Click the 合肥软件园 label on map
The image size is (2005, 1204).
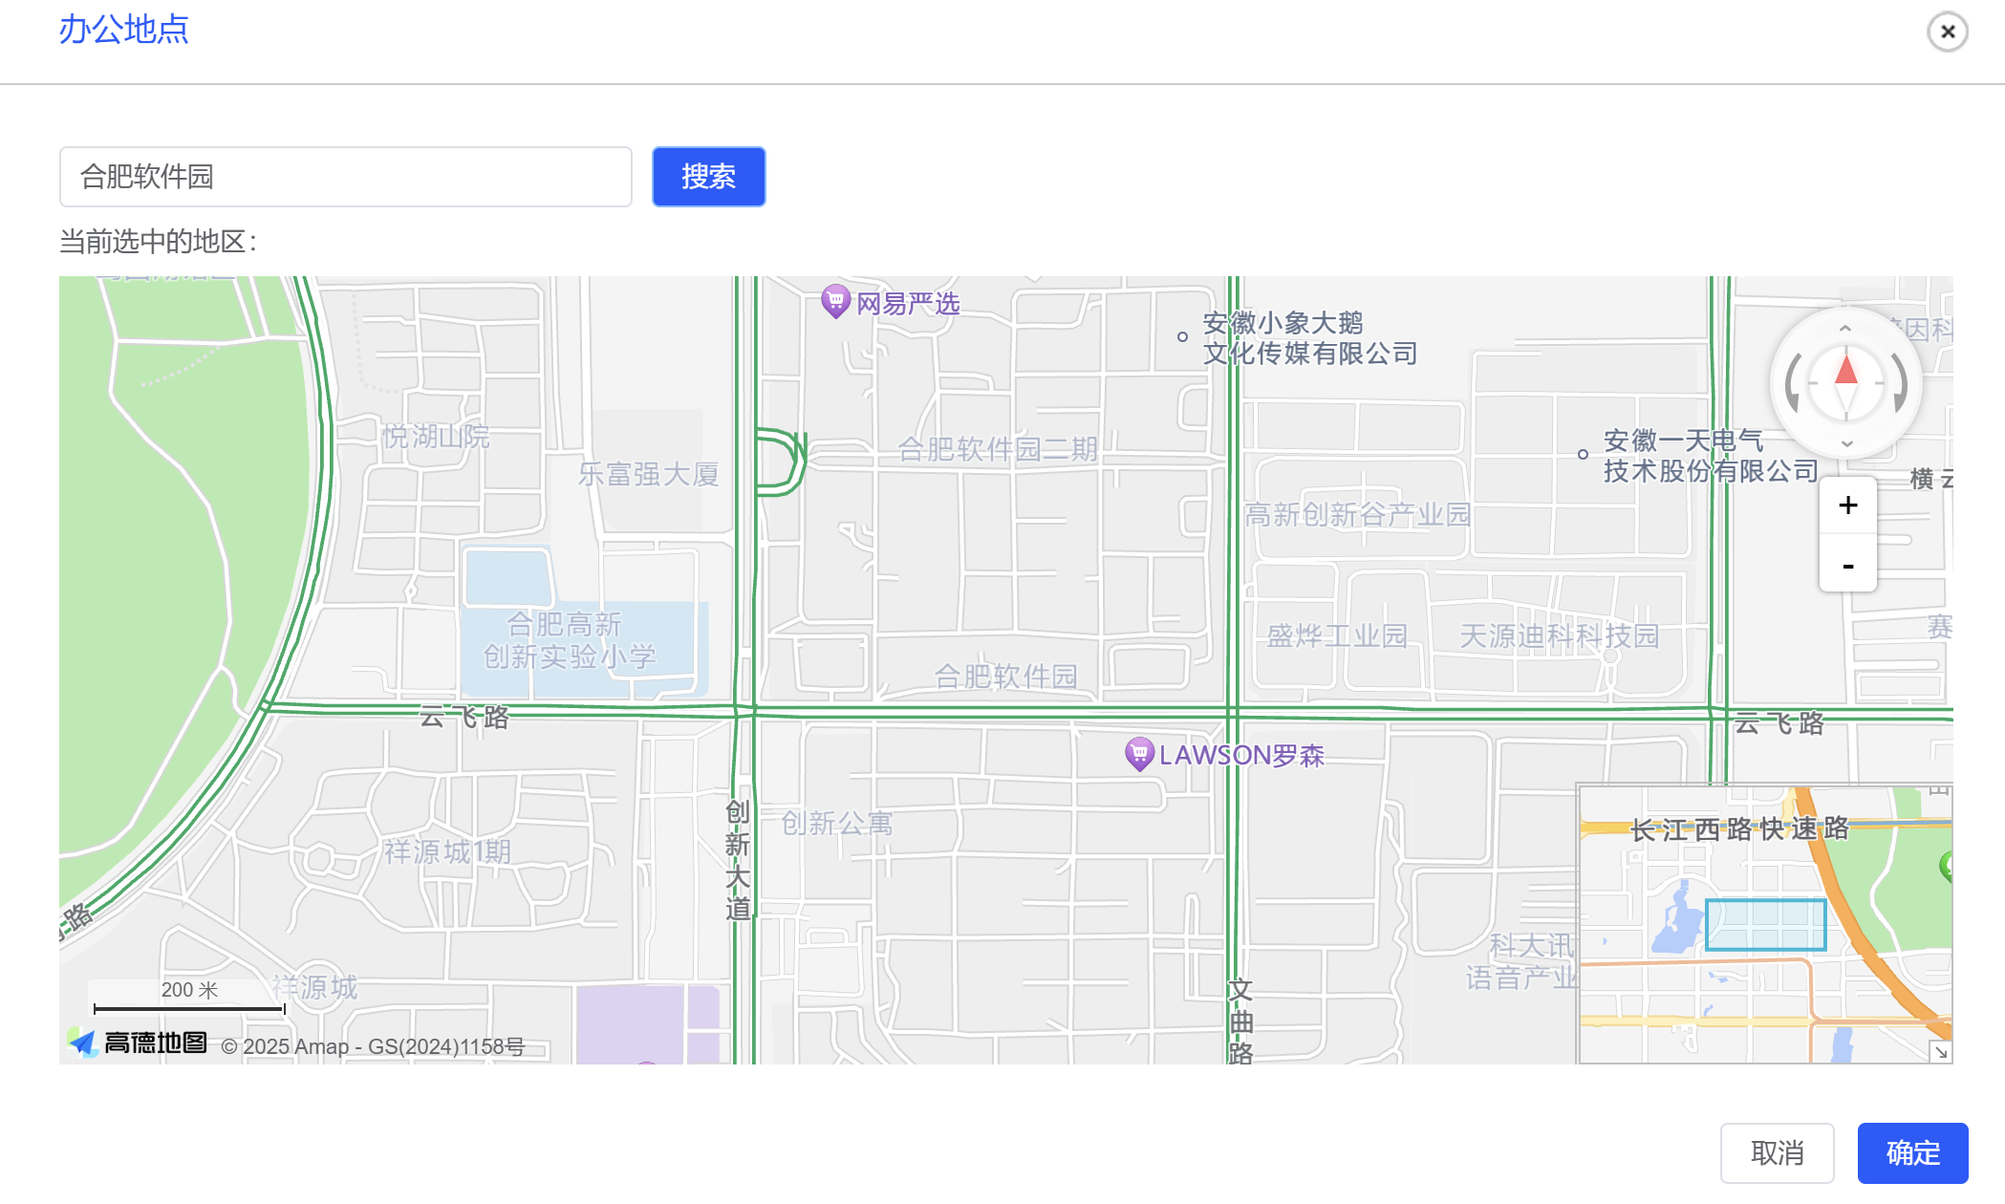1005,677
